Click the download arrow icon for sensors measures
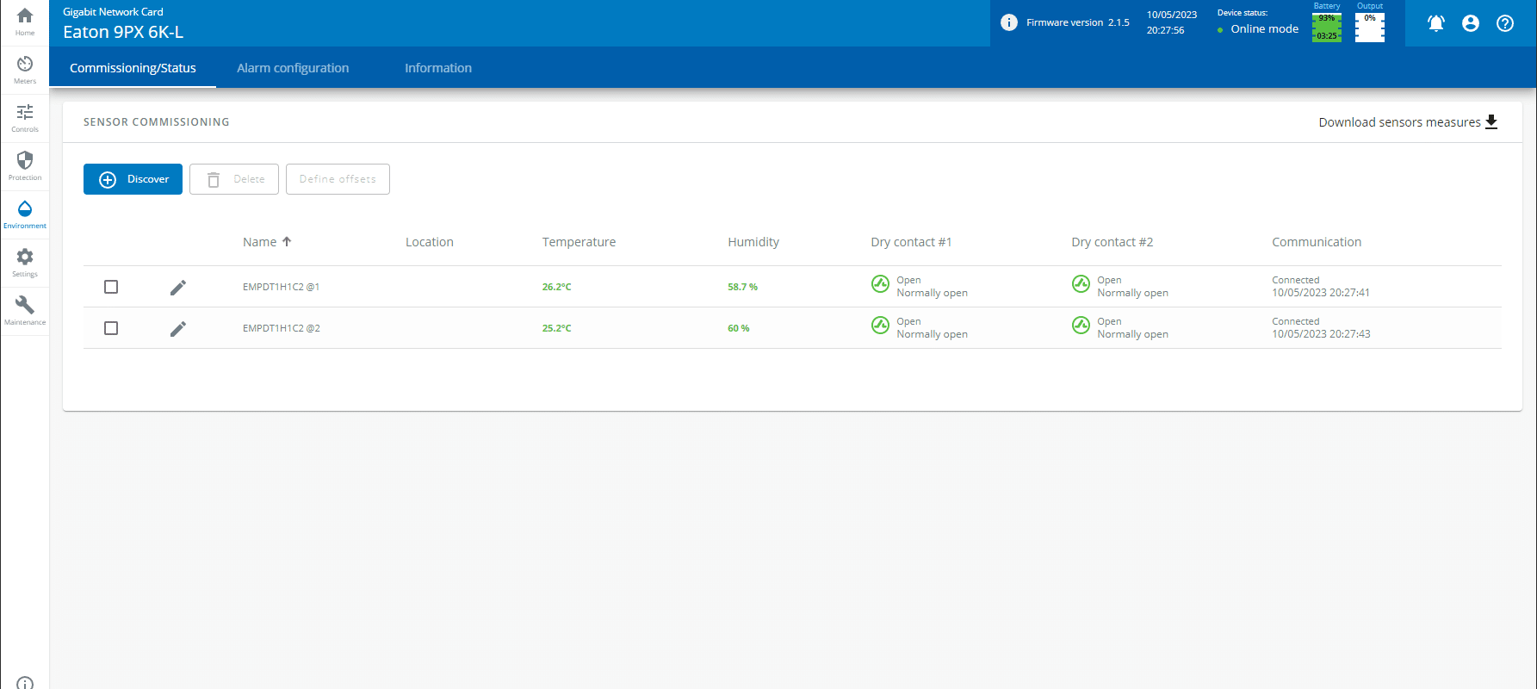This screenshot has height=689, width=1537. pos(1491,122)
